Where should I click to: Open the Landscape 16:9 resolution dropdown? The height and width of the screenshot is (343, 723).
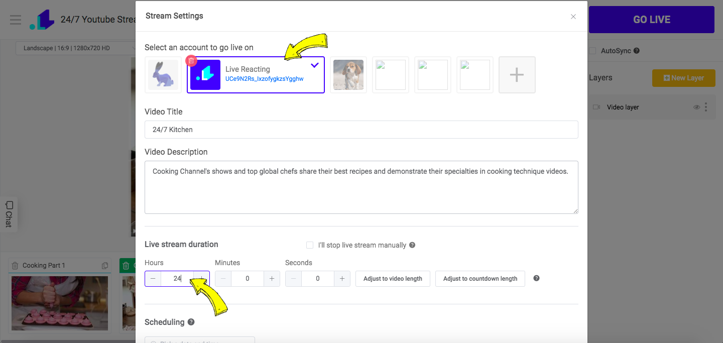tap(75, 48)
